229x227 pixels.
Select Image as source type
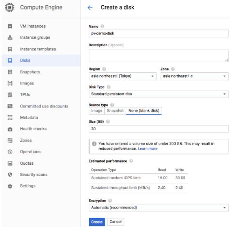point(97,111)
